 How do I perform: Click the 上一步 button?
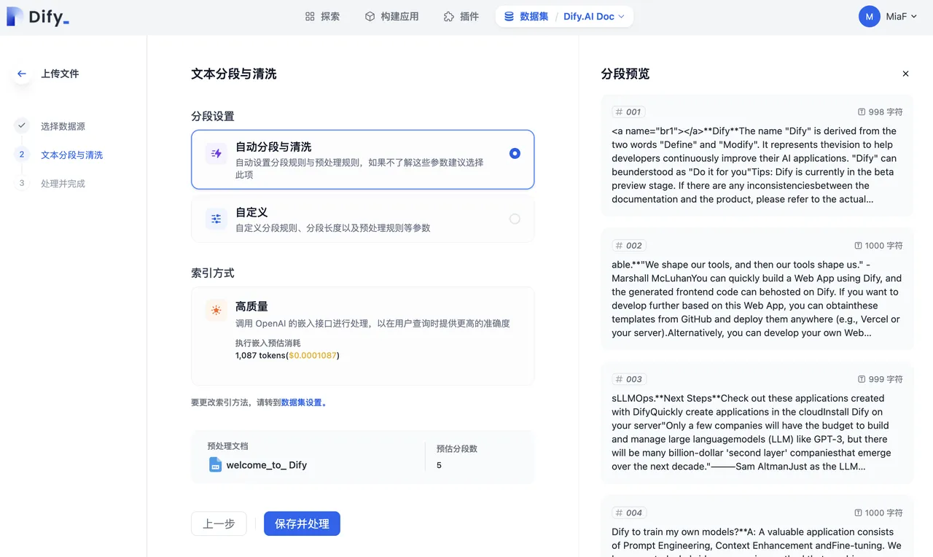click(219, 523)
